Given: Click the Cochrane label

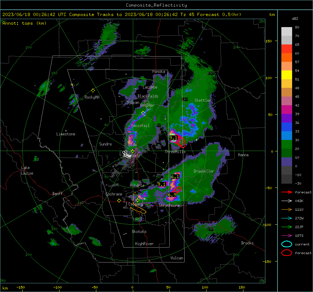Looking at the screenshot, I should pyautogui.click(x=114, y=194).
